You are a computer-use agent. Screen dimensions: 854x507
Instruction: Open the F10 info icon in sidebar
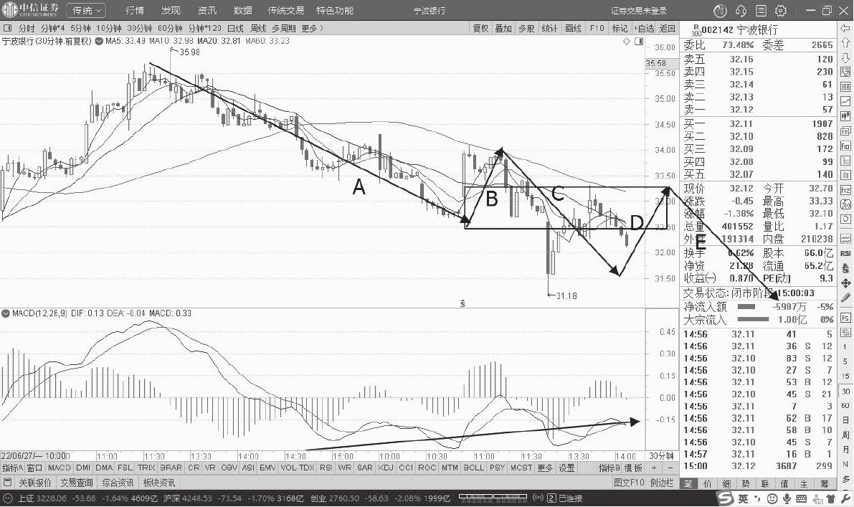tap(846, 146)
